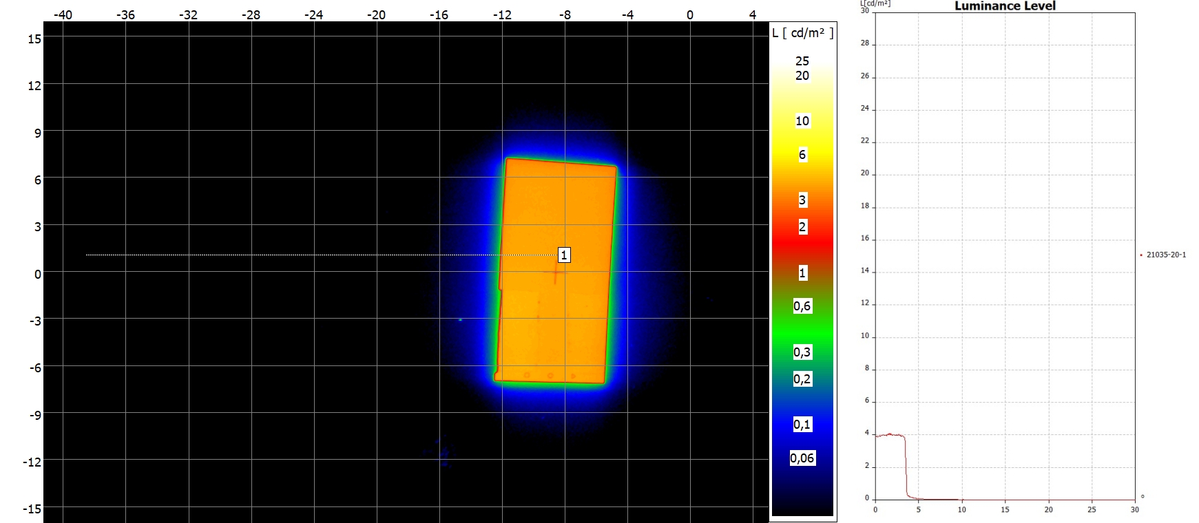Click the 0,1 blue level on the color scale

click(x=802, y=425)
